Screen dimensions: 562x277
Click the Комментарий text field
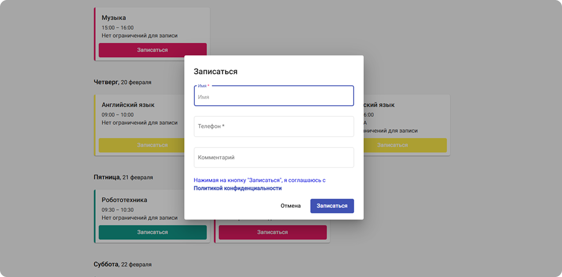(x=273, y=157)
